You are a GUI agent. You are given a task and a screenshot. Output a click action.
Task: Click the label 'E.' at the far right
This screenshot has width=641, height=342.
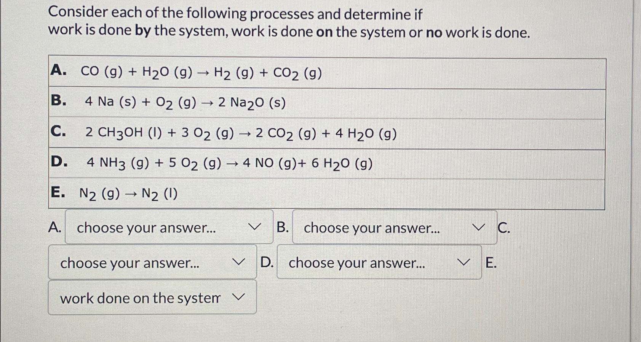[491, 262]
